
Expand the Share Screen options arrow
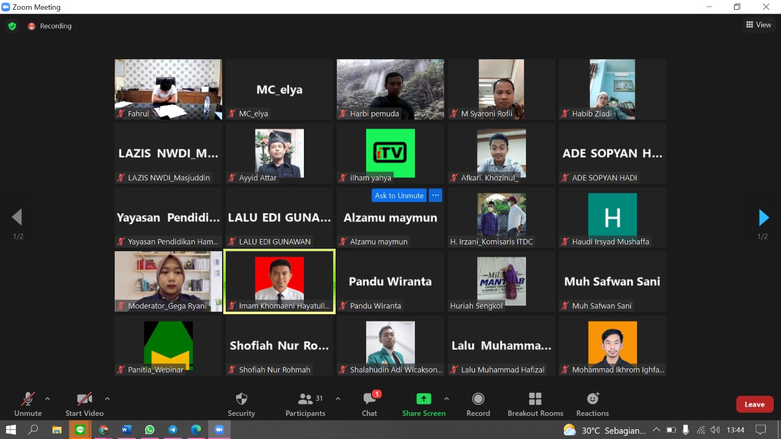(x=447, y=399)
